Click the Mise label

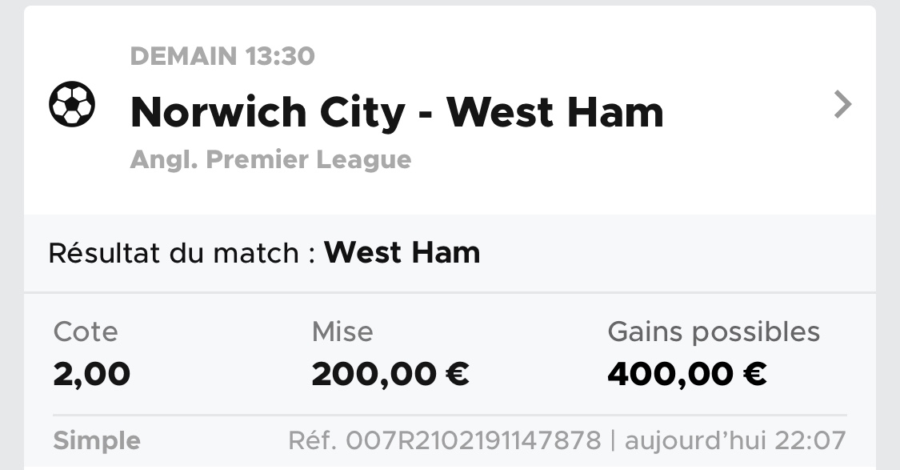pyautogui.click(x=342, y=331)
